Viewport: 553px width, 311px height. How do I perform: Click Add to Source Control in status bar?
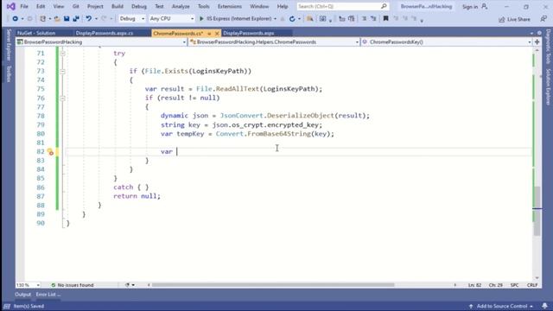[501, 306]
